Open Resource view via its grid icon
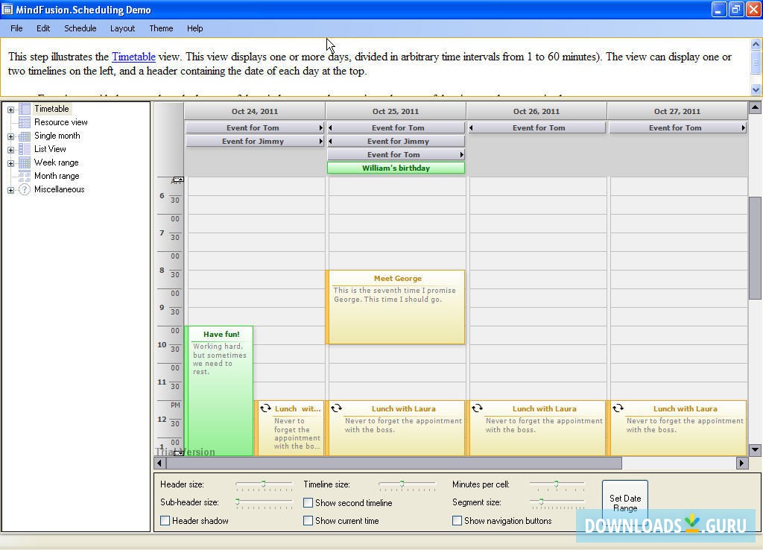The height and width of the screenshot is (550, 763). [x=25, y=122]
